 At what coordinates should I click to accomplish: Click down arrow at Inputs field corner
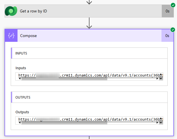tap(161, 79)
